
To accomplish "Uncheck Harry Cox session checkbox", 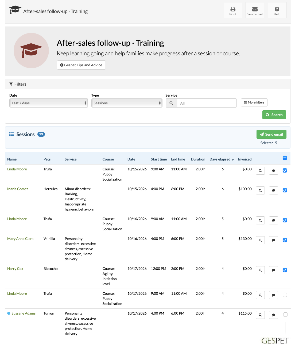I will (x=285, y=270).
